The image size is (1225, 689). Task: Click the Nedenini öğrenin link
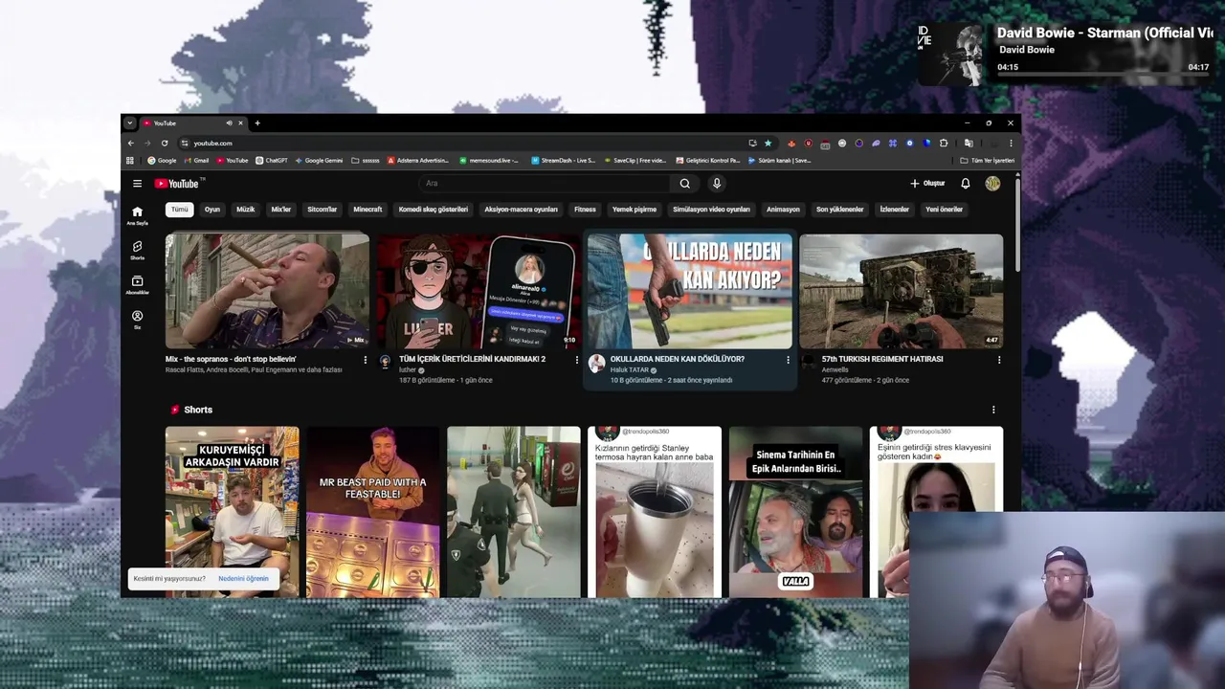pos(243,579)
